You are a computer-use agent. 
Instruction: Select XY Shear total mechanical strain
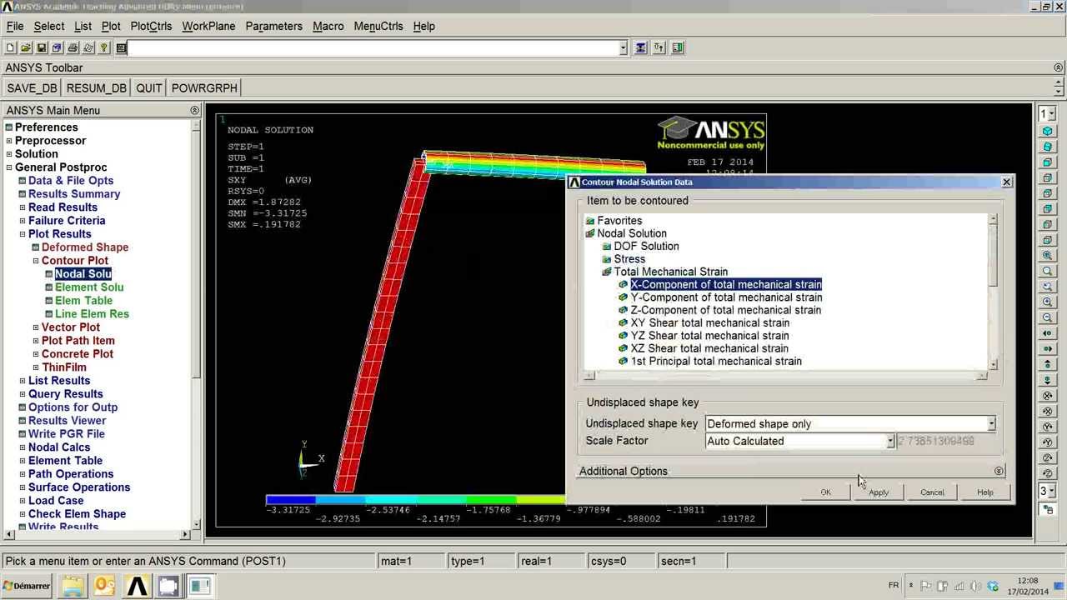pyautogui.click(x=709, y=322)
